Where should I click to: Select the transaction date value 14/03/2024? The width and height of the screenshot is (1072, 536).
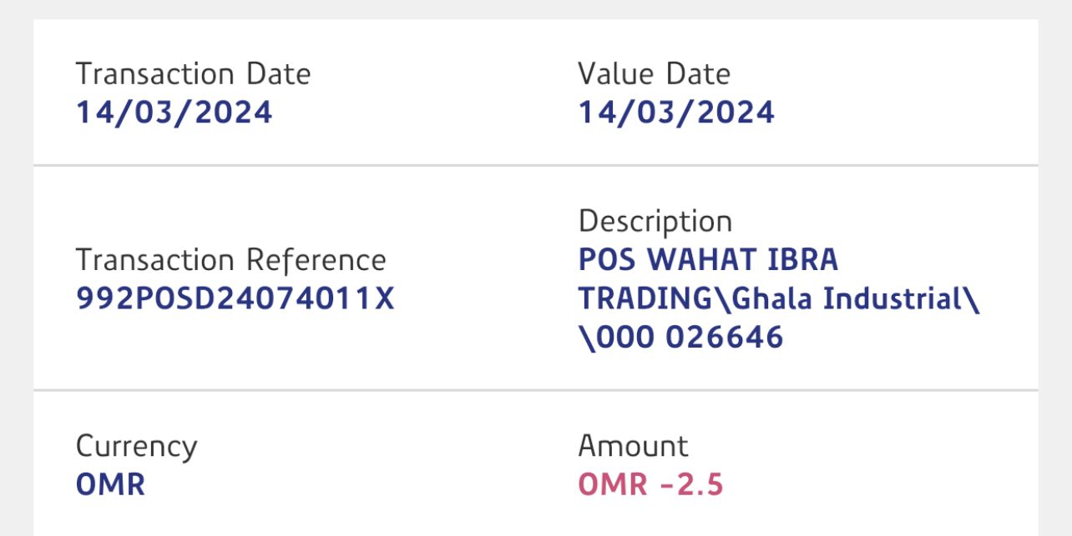pyautogui.click(x=174, y=113)
